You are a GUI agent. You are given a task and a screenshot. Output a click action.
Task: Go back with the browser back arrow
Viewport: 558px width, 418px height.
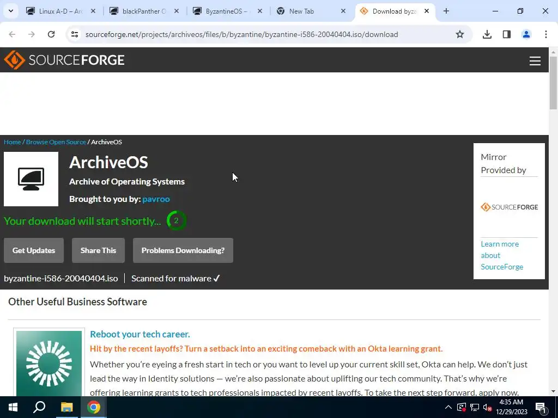coord(12,34)
